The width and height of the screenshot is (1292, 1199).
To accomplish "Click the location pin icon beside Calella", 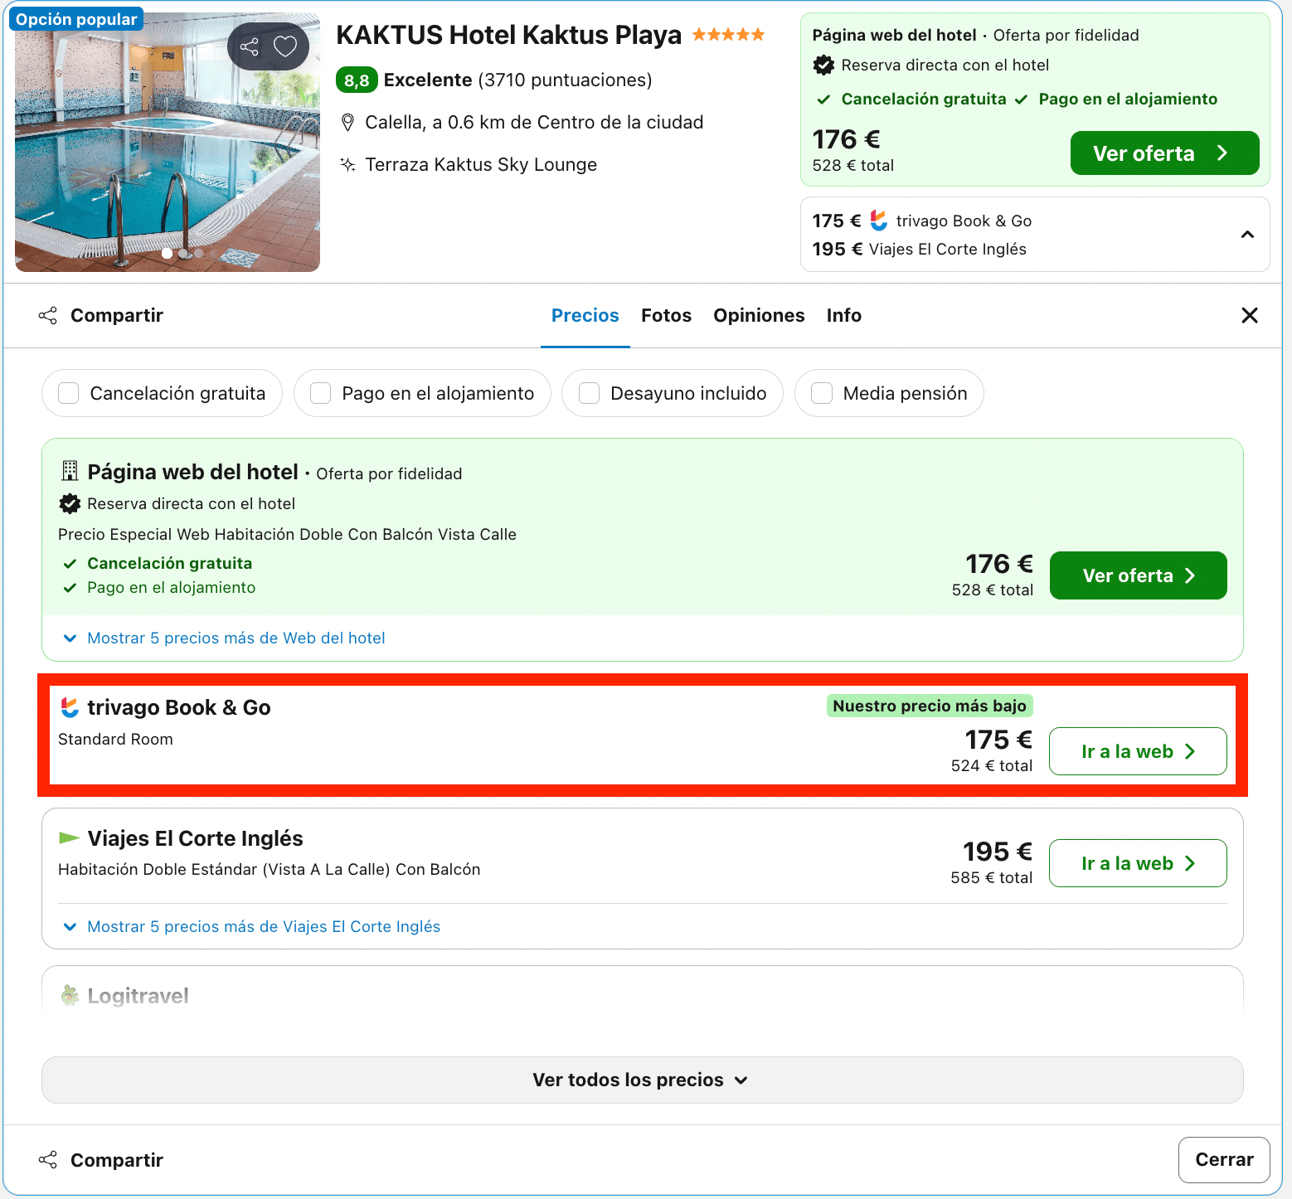I will 348,123.
